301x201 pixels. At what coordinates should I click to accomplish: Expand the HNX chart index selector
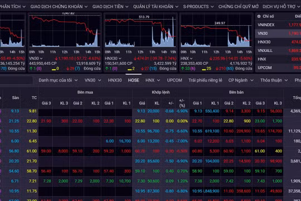(x=187, y=58)
